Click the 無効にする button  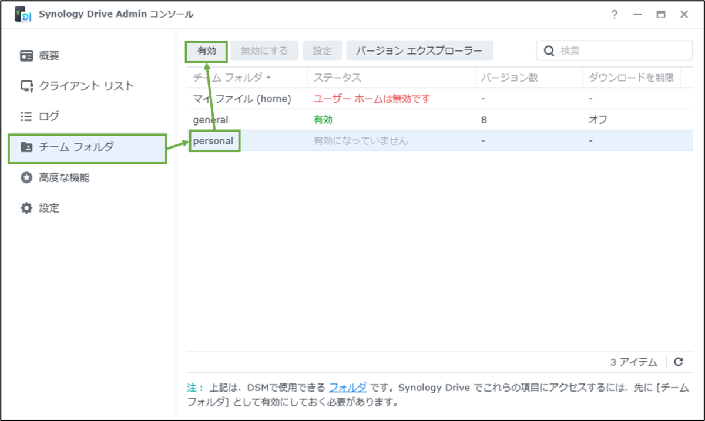pos(264,51)
